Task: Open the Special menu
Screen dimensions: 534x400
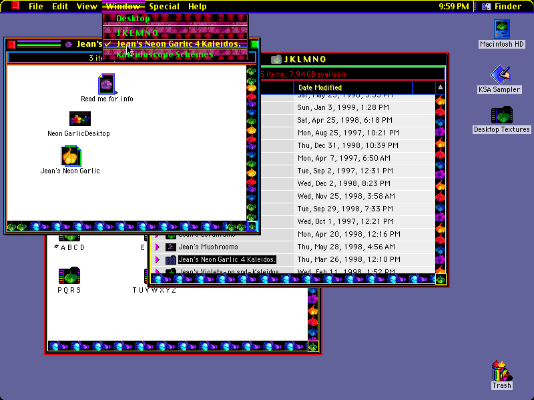Action: point(164,6)
